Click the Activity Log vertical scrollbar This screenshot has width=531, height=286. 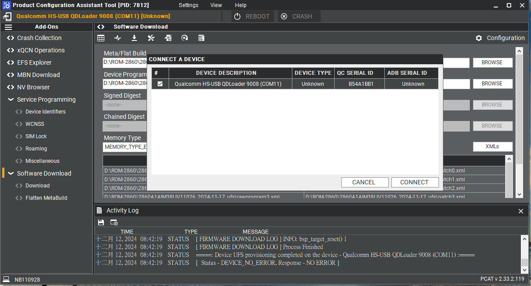pos(524,253)
